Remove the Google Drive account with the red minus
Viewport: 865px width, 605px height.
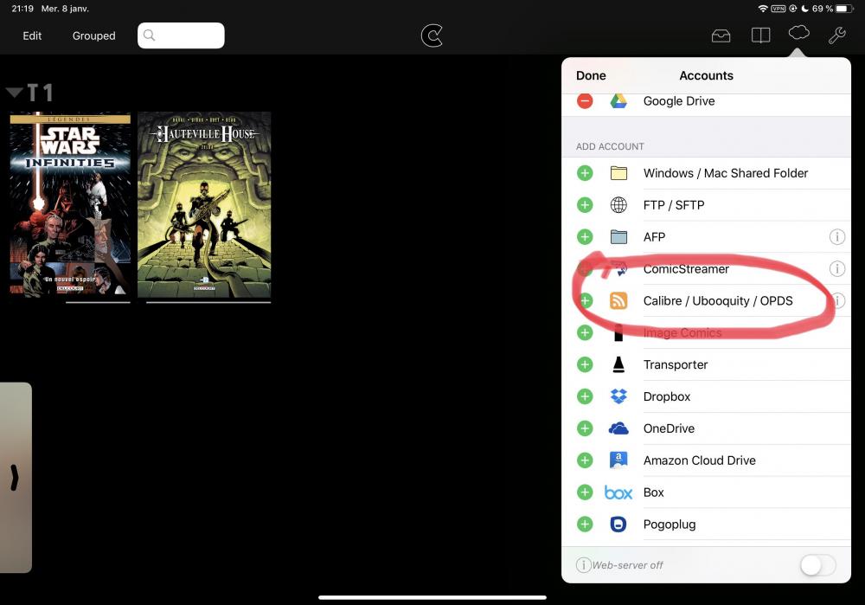pyautogui.click(x=585, y=101)
